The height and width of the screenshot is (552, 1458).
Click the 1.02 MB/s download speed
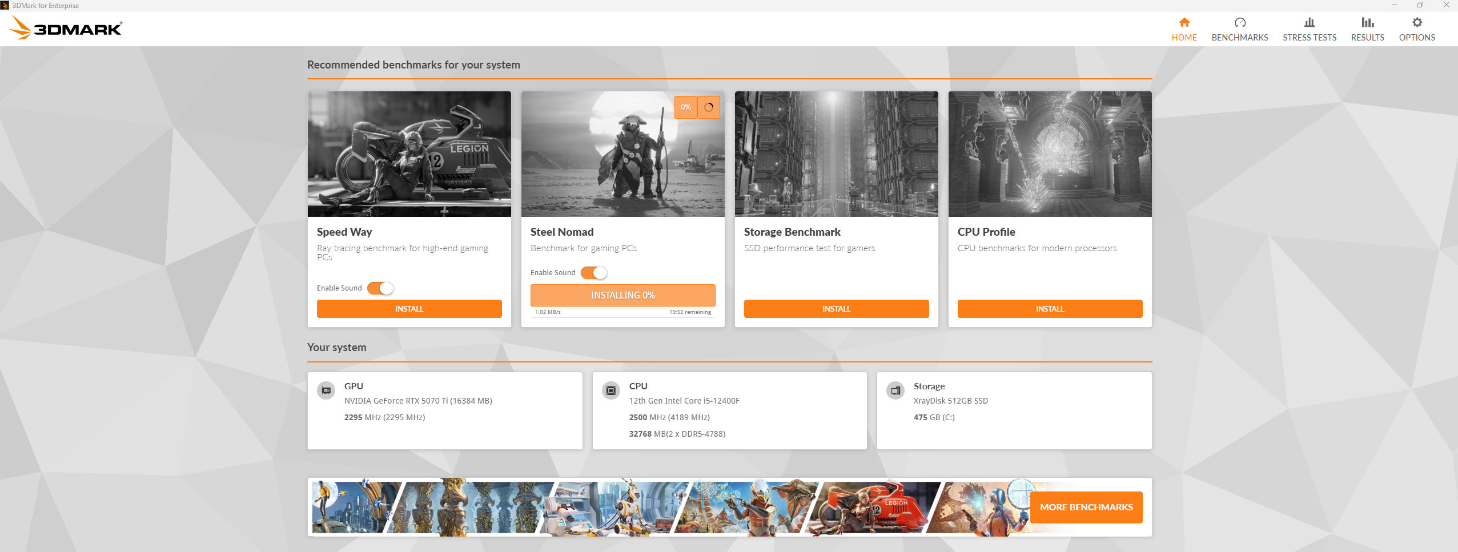[x=548, y=312]
